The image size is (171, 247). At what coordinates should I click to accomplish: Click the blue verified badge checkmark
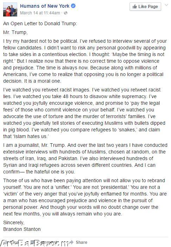pyautogui.click(x=73, y=6)
